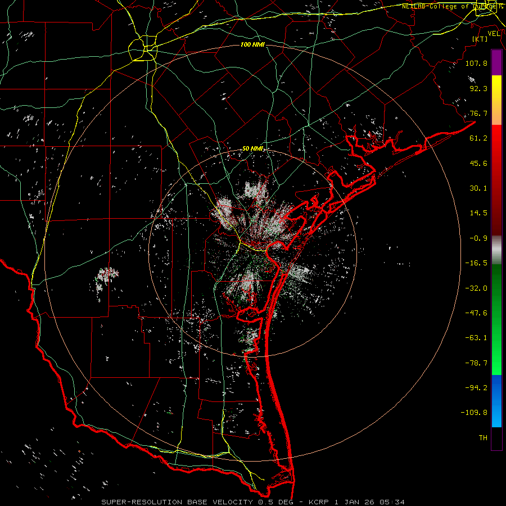The height and width of the screenshot is (506, 506).
Task: Click the -32.0 velocity scale value
Action: point(476,288)
